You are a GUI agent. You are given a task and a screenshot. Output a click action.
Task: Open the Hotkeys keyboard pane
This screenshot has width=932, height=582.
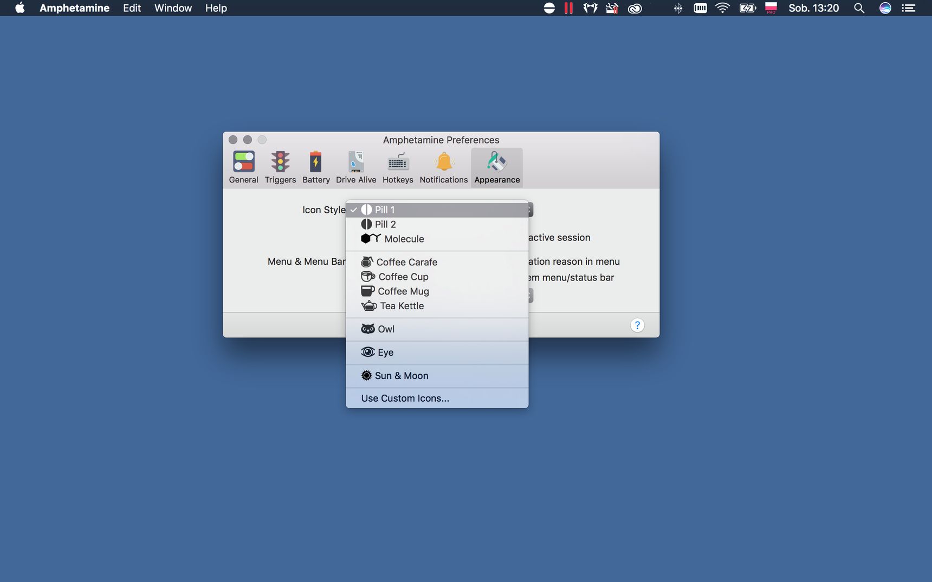tap(398, 168)
